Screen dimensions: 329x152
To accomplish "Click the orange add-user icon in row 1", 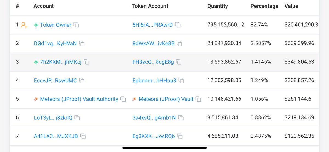I will 24,25.
